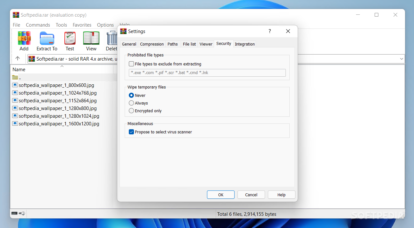Switch to the File list tab

[x=189, y=44]
